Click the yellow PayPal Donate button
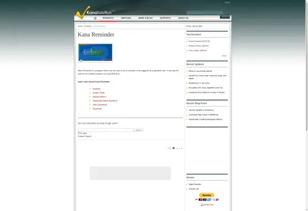This screenshot has width=308, height=211. 206,195
